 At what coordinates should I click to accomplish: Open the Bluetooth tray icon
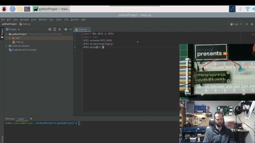pyautogui.click(x=240, y=9)
